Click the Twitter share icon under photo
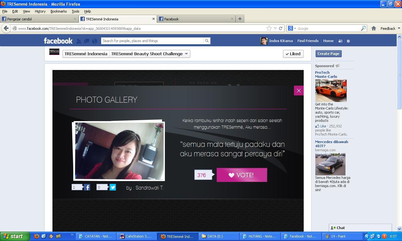 tap(113, 187)
